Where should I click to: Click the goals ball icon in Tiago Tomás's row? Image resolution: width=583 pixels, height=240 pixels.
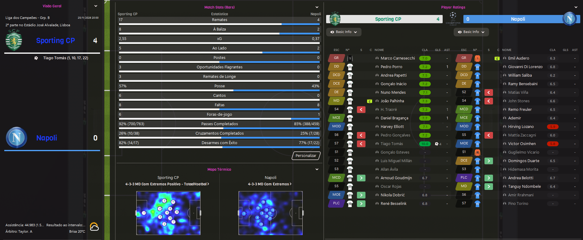(437, 144)
